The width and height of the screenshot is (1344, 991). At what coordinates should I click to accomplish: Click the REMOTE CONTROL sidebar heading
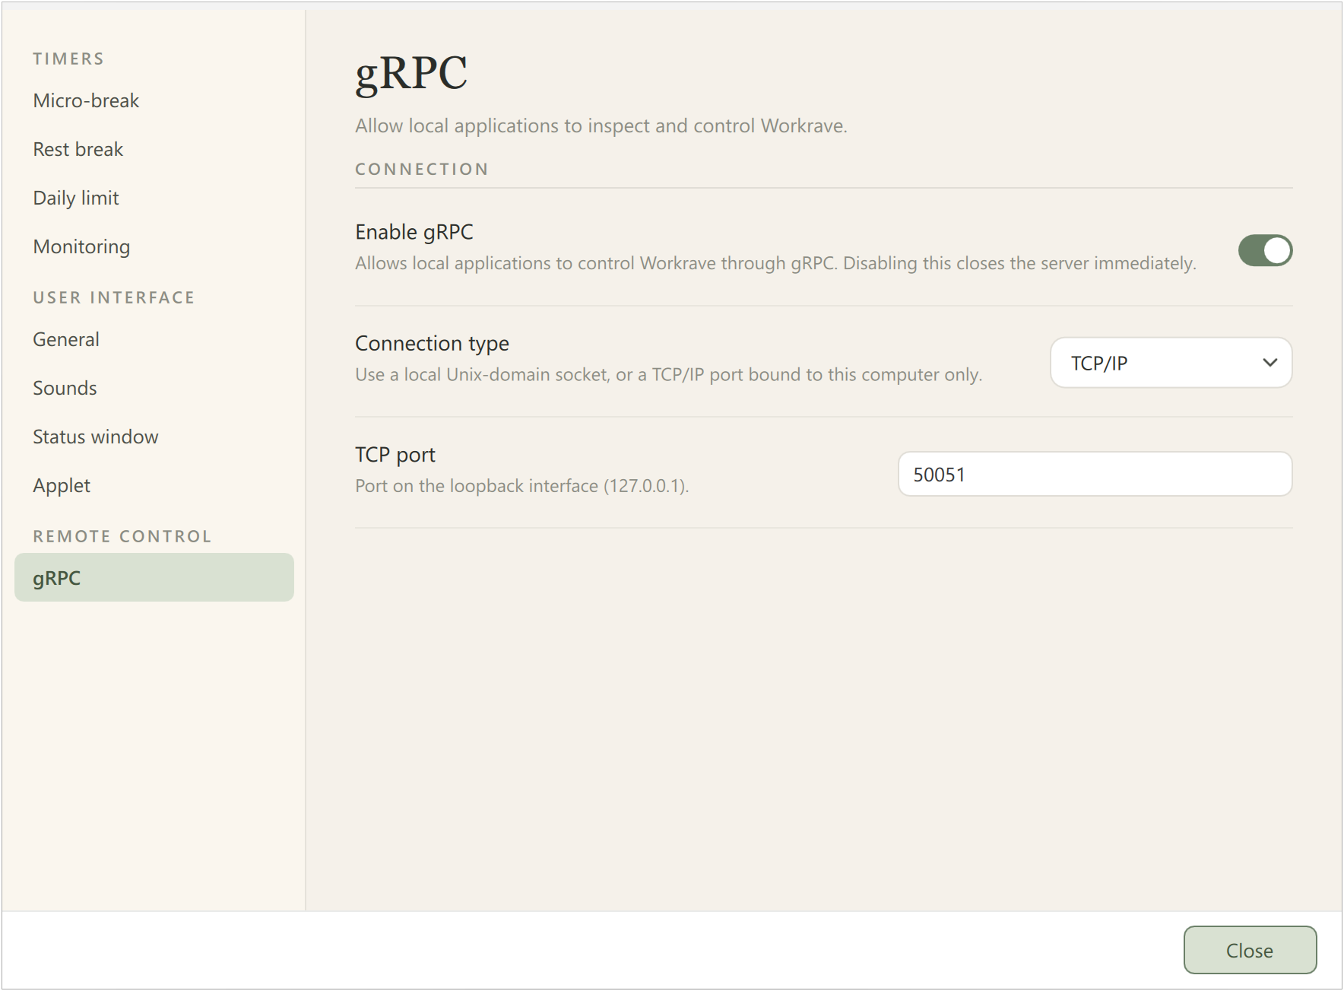pyautogui.click(x=122, y=536)
